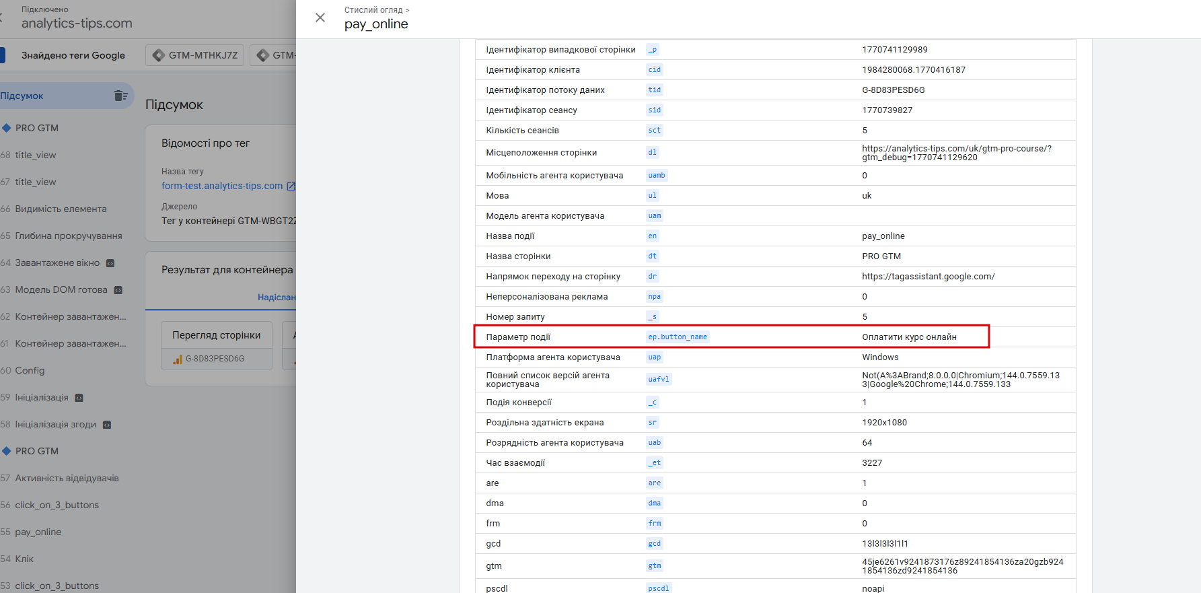The width and height of the screenshot is (1201, 593).
Task: Select the Клік event in sidebar
Action: tap(24, 559)
